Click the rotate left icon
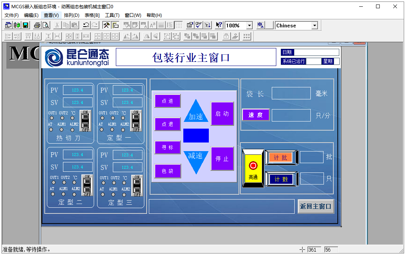The image size is (406, 255). click(x=127, y=36)
